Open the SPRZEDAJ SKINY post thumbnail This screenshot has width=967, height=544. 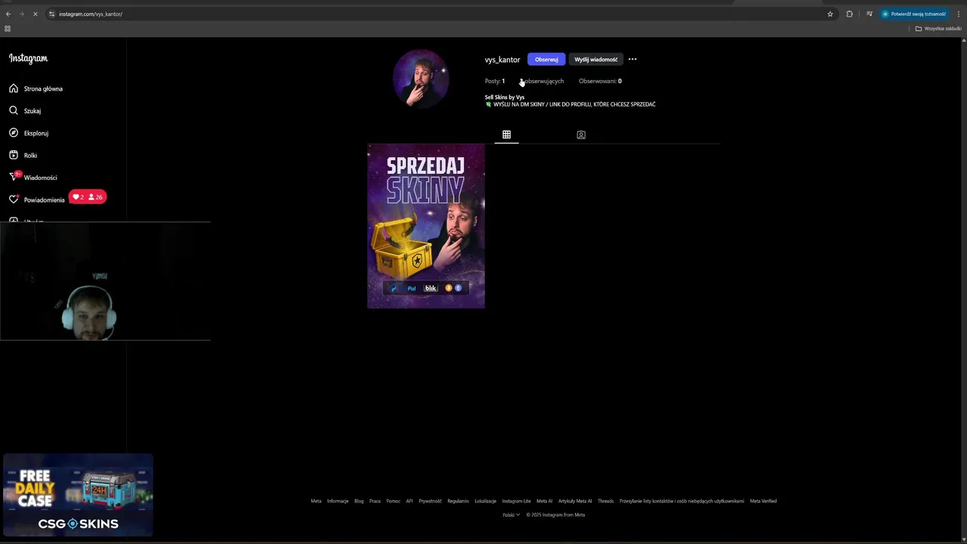click(x=426, y=226)
